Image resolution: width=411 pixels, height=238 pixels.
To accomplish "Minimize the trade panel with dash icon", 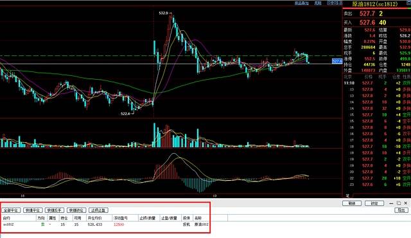I will (x=391, y=203).
